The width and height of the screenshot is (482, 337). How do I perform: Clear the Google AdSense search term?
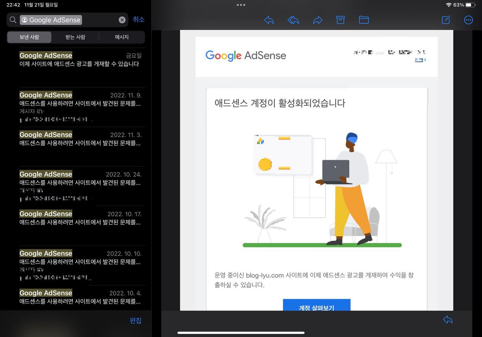click(122, 19)
